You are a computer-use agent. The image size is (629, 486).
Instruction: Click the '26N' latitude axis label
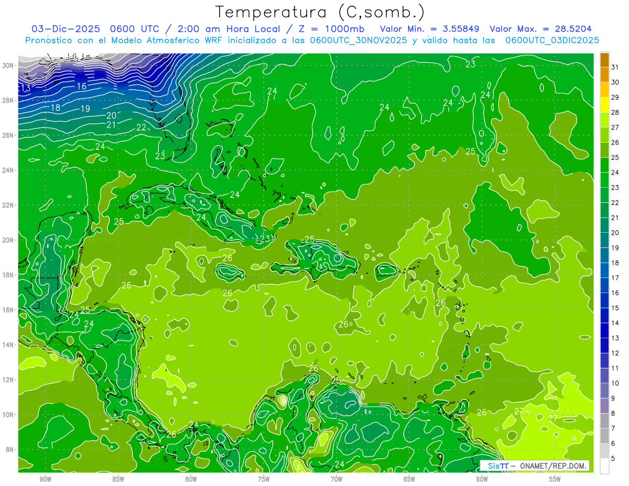point(9,135)
